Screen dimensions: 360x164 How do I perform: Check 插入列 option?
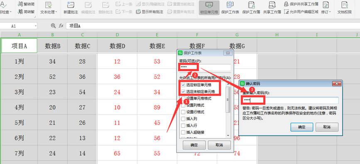tap(183, 119)
